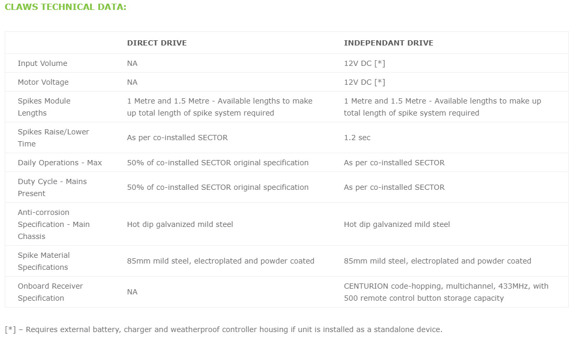Image resolution: width=576 pixels, height=342 pixels.
Task: Click the Duty Cycle - Mains Present label
Action: click(52, 187)
